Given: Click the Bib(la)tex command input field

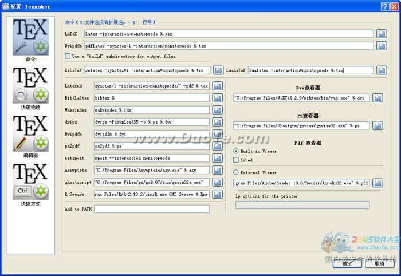Looking at the screenshot, I should (152, 98).
